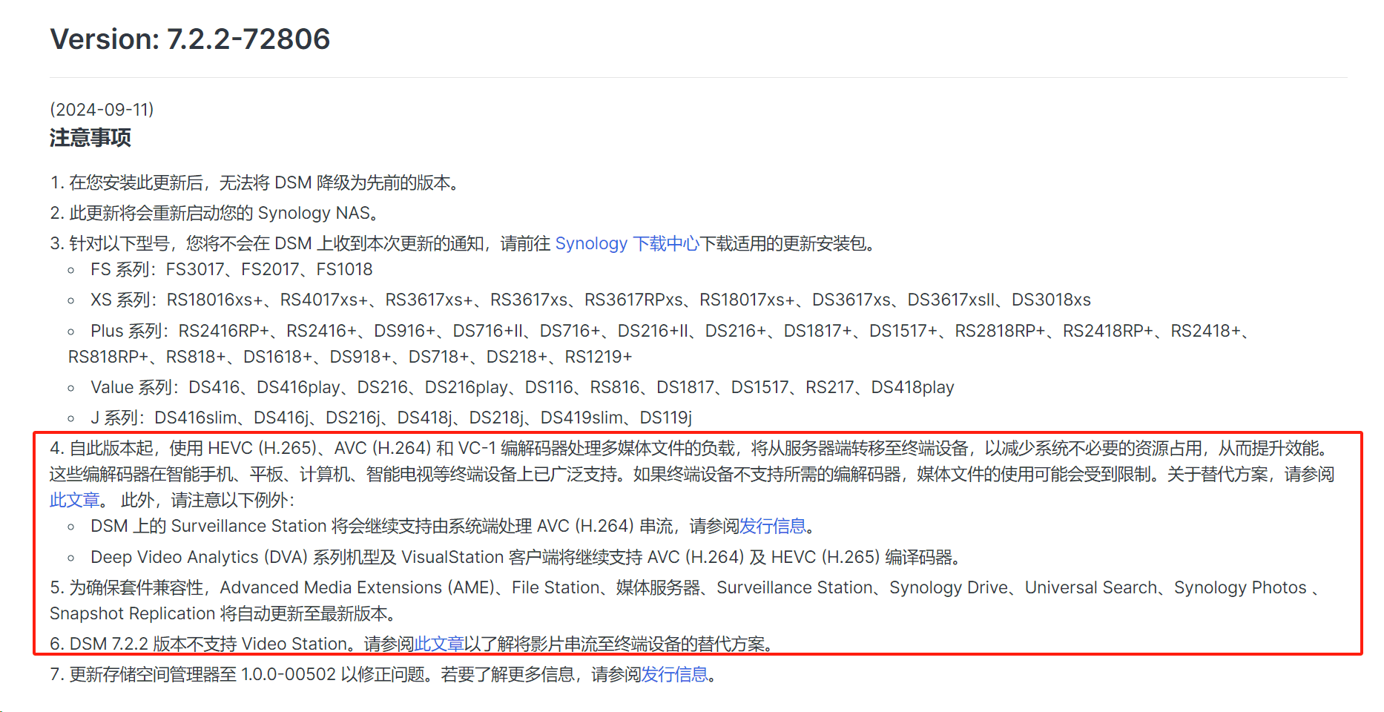Click 发行信息 link for storage manager update
The width and height of the screenshot is (1384, 712).
pos(674,674)
